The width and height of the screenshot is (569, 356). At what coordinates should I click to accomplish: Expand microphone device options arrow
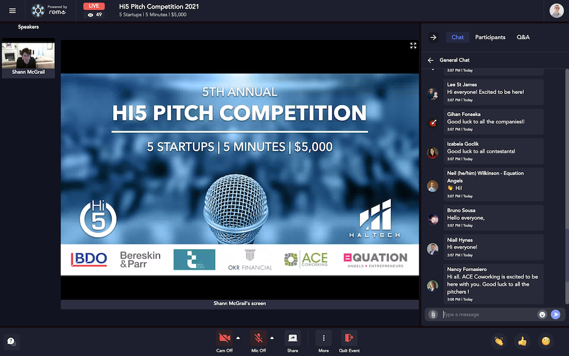click(x=272, y=338)
